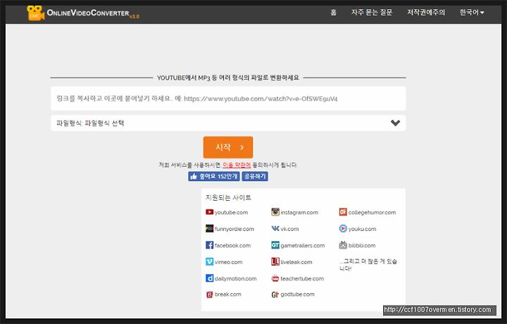Click the liveleak.com LL icon
507x324 pixels.
(x=275, y=261)
